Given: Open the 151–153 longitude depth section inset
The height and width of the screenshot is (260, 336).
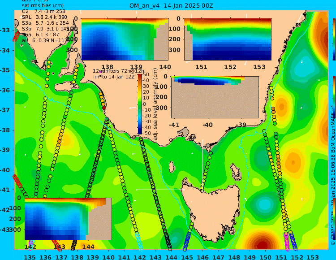Looking at the screenshot, I should pos(228,39).
